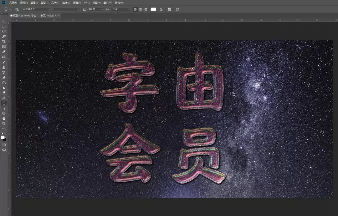Select the Move tool
Viewport: 338px width, 216px height.
click(x=4, y=21)
